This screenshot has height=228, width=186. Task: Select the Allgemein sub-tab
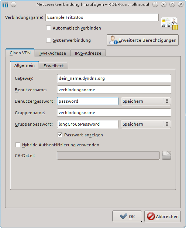pyautogui.click(x=24, y=65)
